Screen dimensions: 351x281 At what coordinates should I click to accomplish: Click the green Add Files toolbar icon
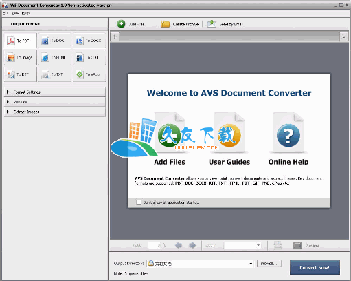[x=121, y=24]
